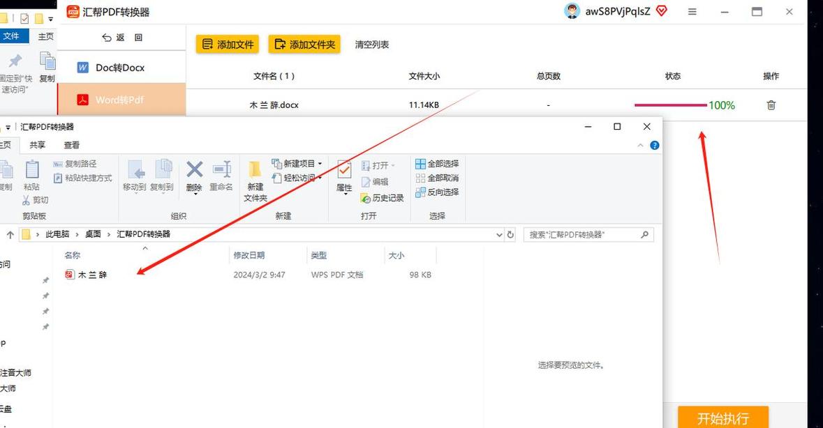Open 注音大师 in the navigation pane

click(x=16, y=372)
